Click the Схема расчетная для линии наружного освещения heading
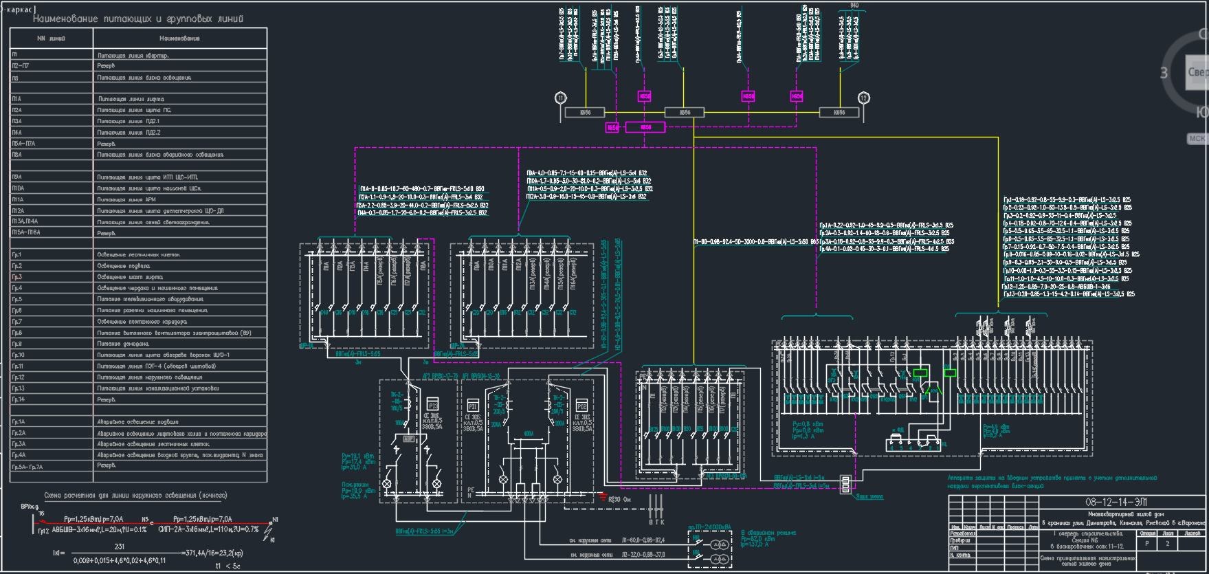 [x=135, y=495]
